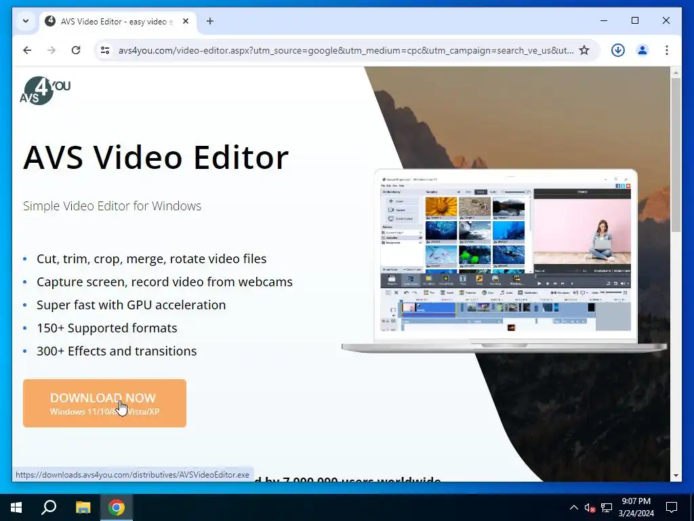Open site information icon in address bar
This screenshot has width=694, height=521.
105,50
